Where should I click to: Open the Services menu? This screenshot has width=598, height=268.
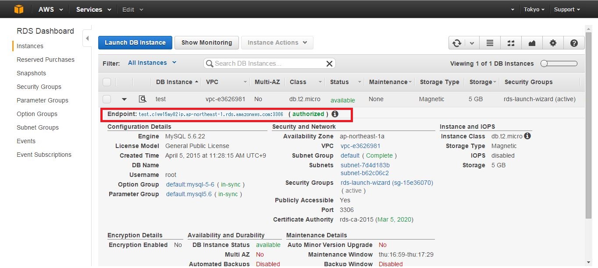[93, 9]
